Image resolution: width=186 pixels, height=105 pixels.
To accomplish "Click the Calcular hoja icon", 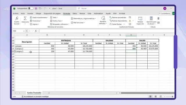I will 158,23.
